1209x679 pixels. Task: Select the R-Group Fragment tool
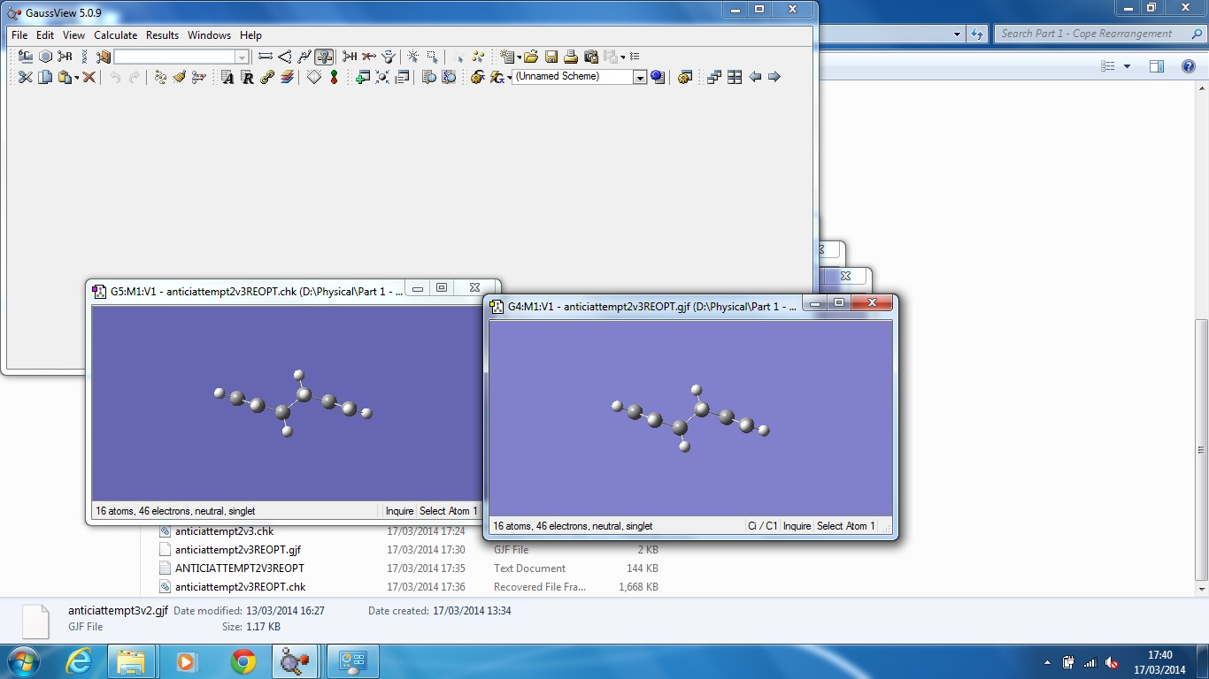[65, 57]
